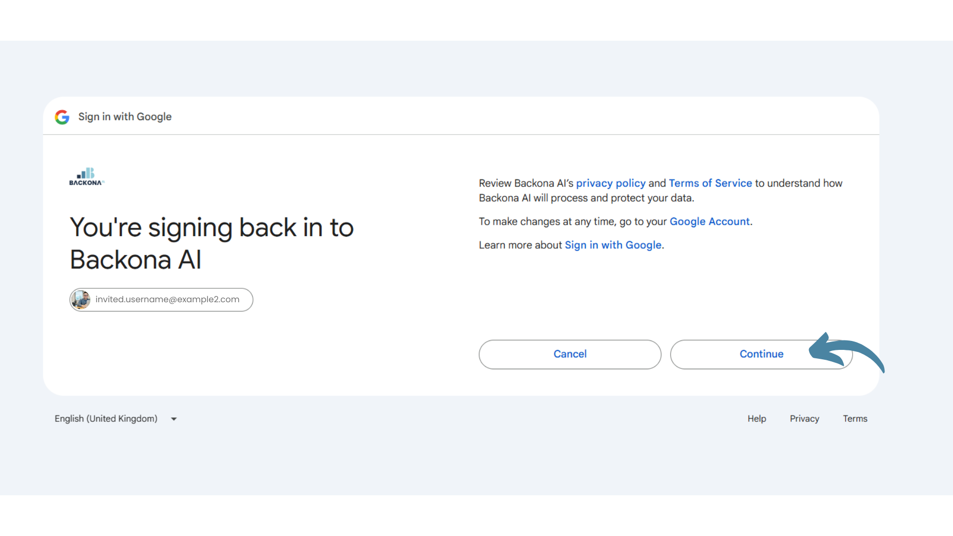Click the Cancel button
This screenshot has width=953, height=536.
pos(570,354)
